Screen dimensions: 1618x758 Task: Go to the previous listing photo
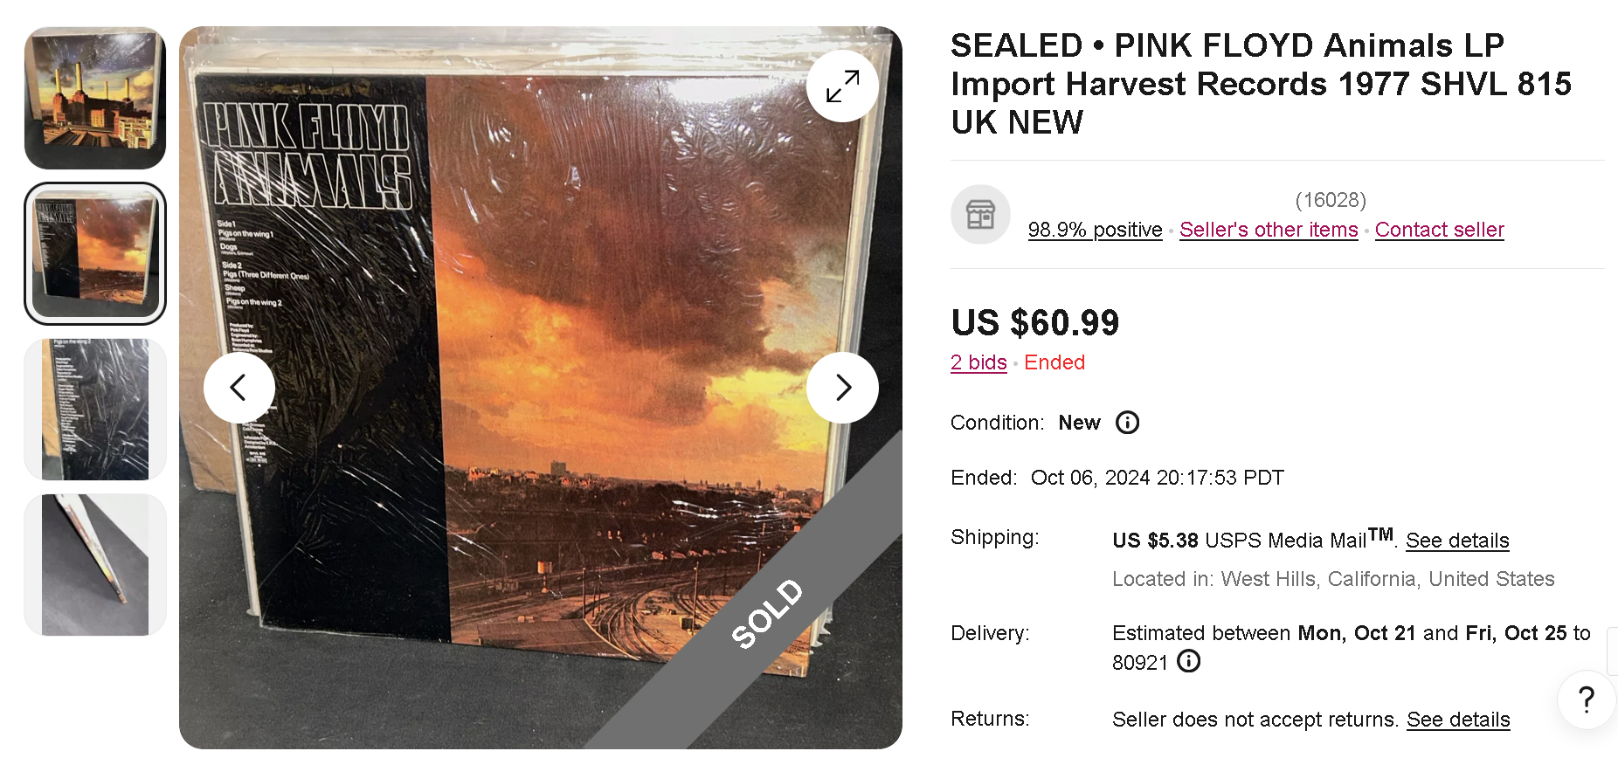coord(239,388)
